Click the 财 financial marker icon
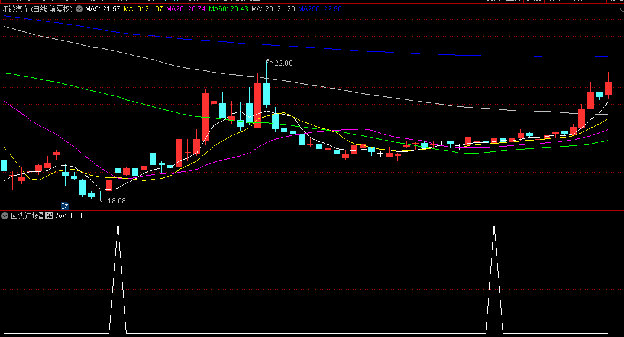This screenshot has height=337, width=624. click(x=64, y=206)
